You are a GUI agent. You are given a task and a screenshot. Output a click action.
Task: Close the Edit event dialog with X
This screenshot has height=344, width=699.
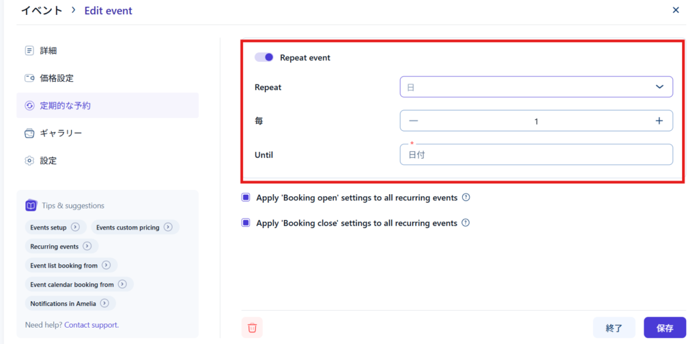[676, 10]
